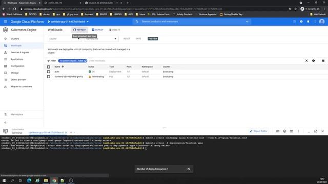Open Configuration in the sidebar
Viewport: 328px width, 184px height.
(x=17, y=66)
